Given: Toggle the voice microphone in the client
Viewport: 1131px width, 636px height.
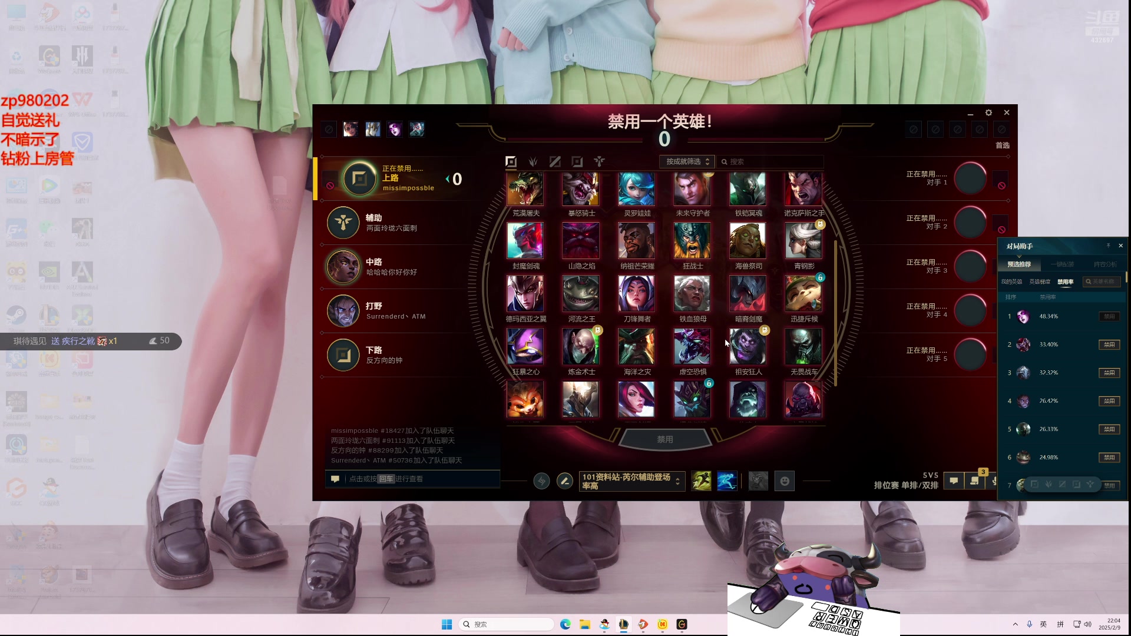Looking at the screenshot, I should 994,481.
